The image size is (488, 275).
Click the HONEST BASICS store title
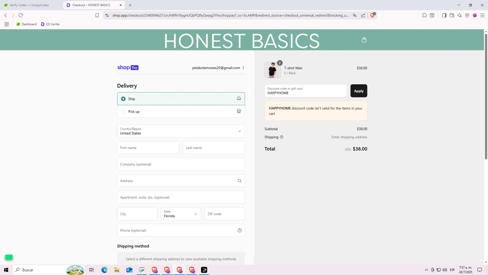pyautogui.click(x=242, y=41)
